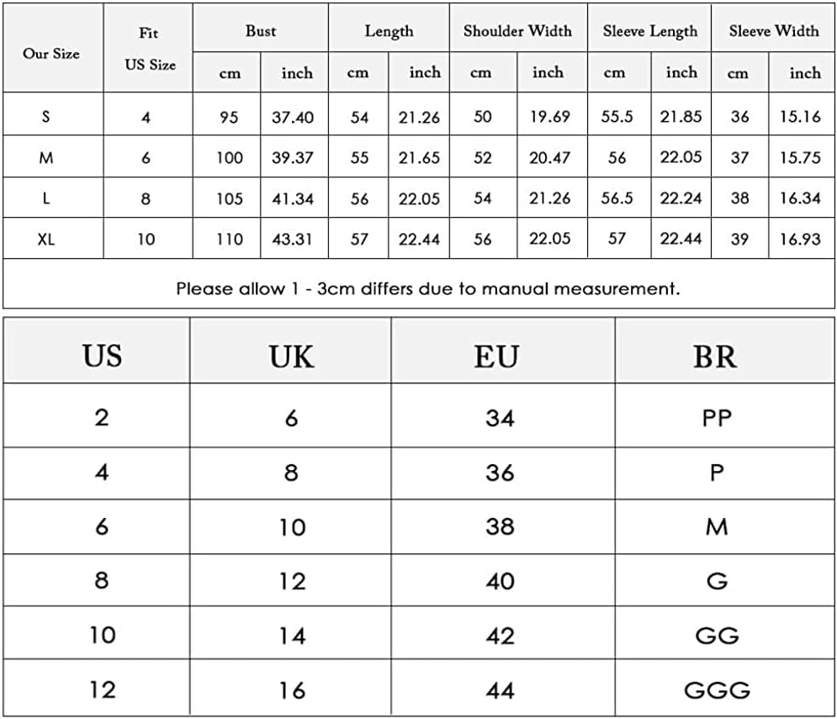Image resolution: width=837 pixels, height=719 pixels.
Task: Select the Sleeve Width column header
Action: click(773, 31)
